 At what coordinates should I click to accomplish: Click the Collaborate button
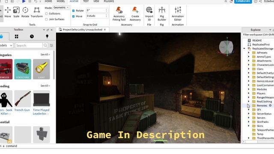pyautogui.click(x=243, y=1)
